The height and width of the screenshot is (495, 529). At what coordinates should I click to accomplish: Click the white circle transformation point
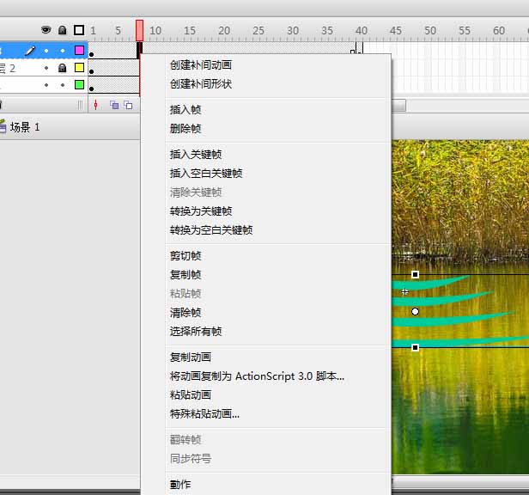[x=415, y=311]
